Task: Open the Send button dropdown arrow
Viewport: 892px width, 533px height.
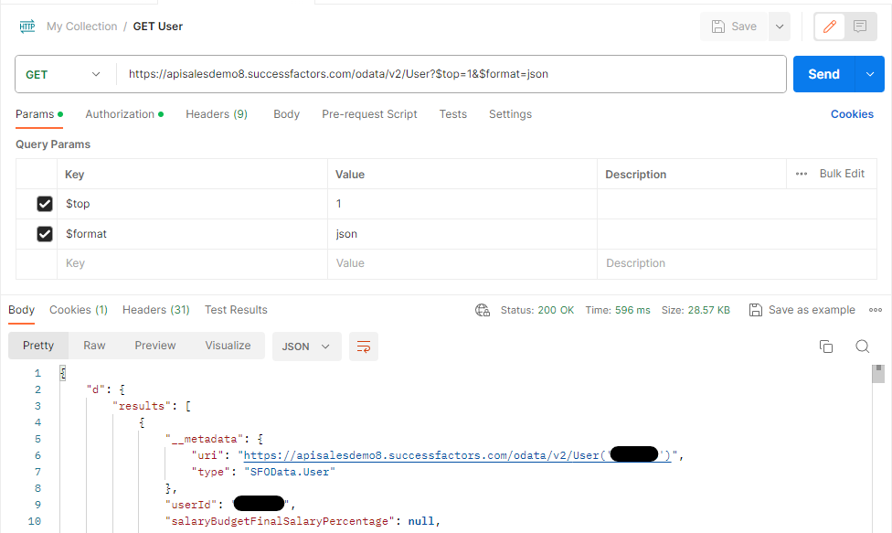Action: 869,74
